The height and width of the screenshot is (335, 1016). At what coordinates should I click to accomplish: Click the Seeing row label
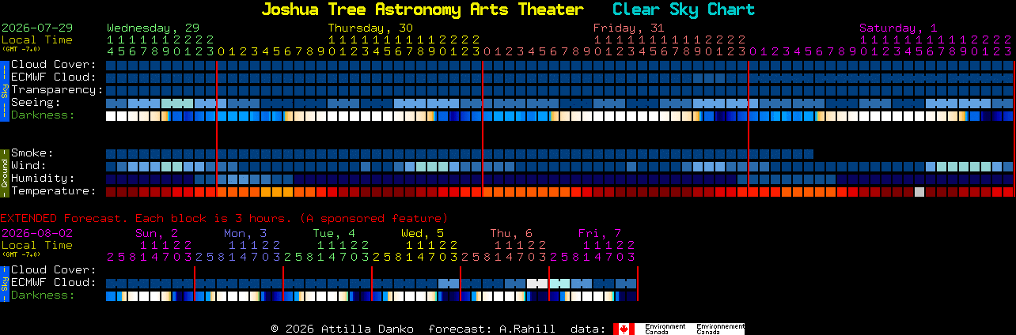pos(36,103)
